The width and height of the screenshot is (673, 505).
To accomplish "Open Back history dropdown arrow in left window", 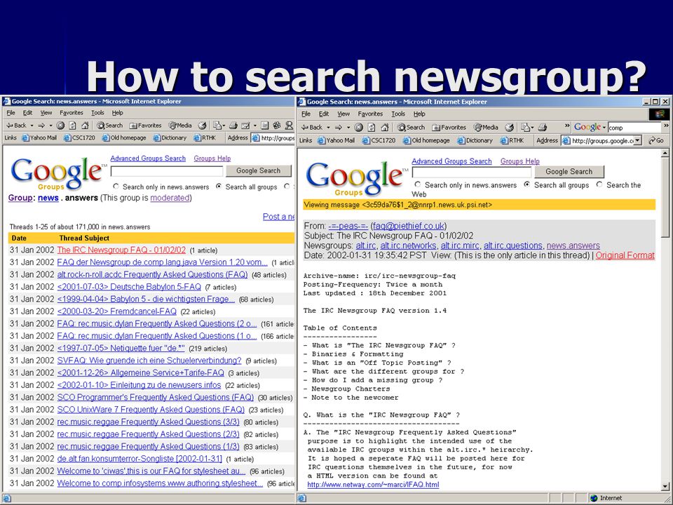I will 32,126.
